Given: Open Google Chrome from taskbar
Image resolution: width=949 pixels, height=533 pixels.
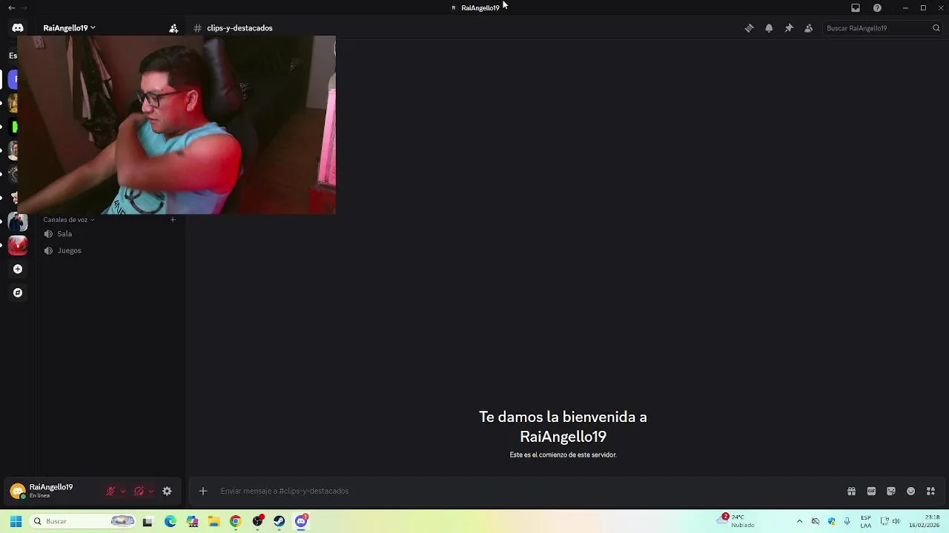Looking at the screenshot, I should 235,521.
